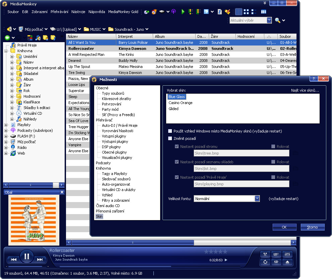Open the MUSIC breadcrumb dropdown arrow
The height and width of the screenshot is (279, 332).
(104, 29)
